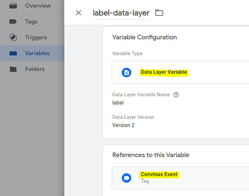Select Variables in the sidebar
249x196 pixels.
click(x=37, y=53)
